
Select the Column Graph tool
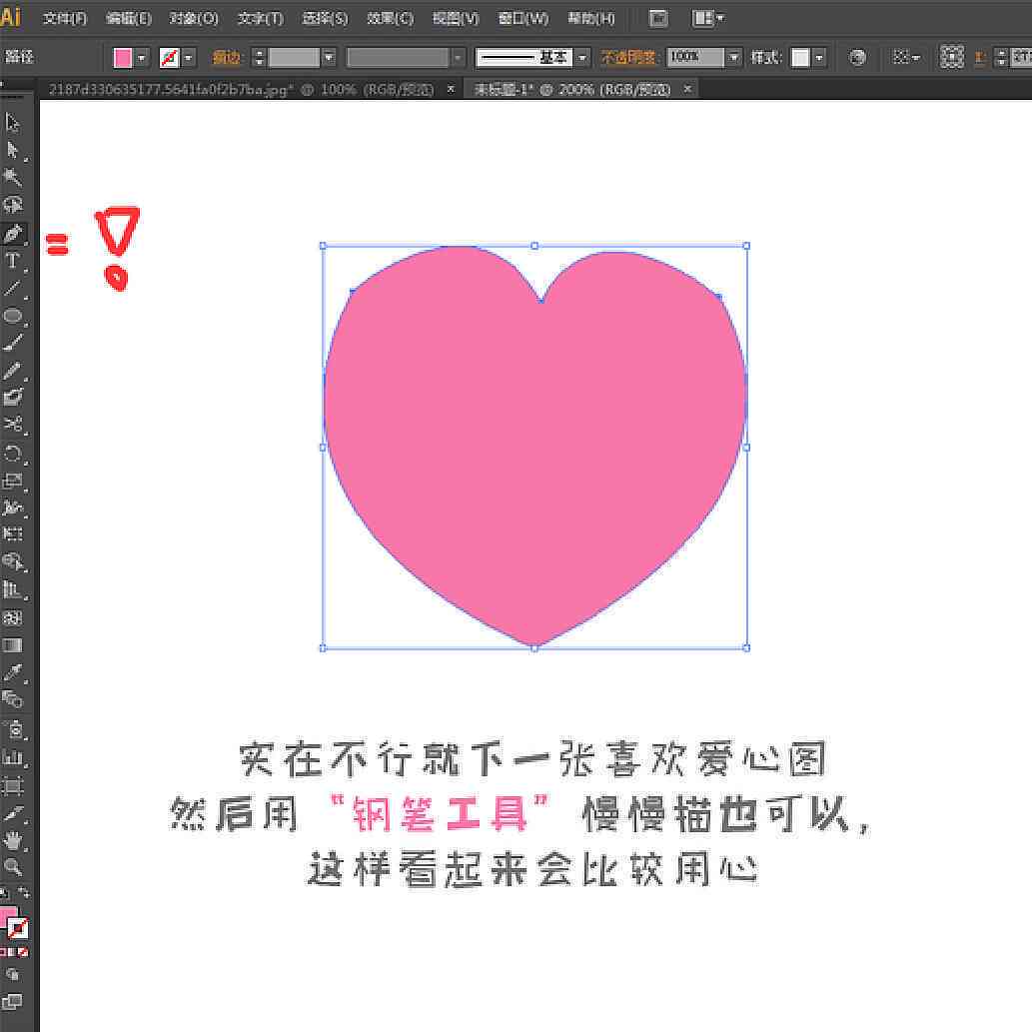pos(13,757)
